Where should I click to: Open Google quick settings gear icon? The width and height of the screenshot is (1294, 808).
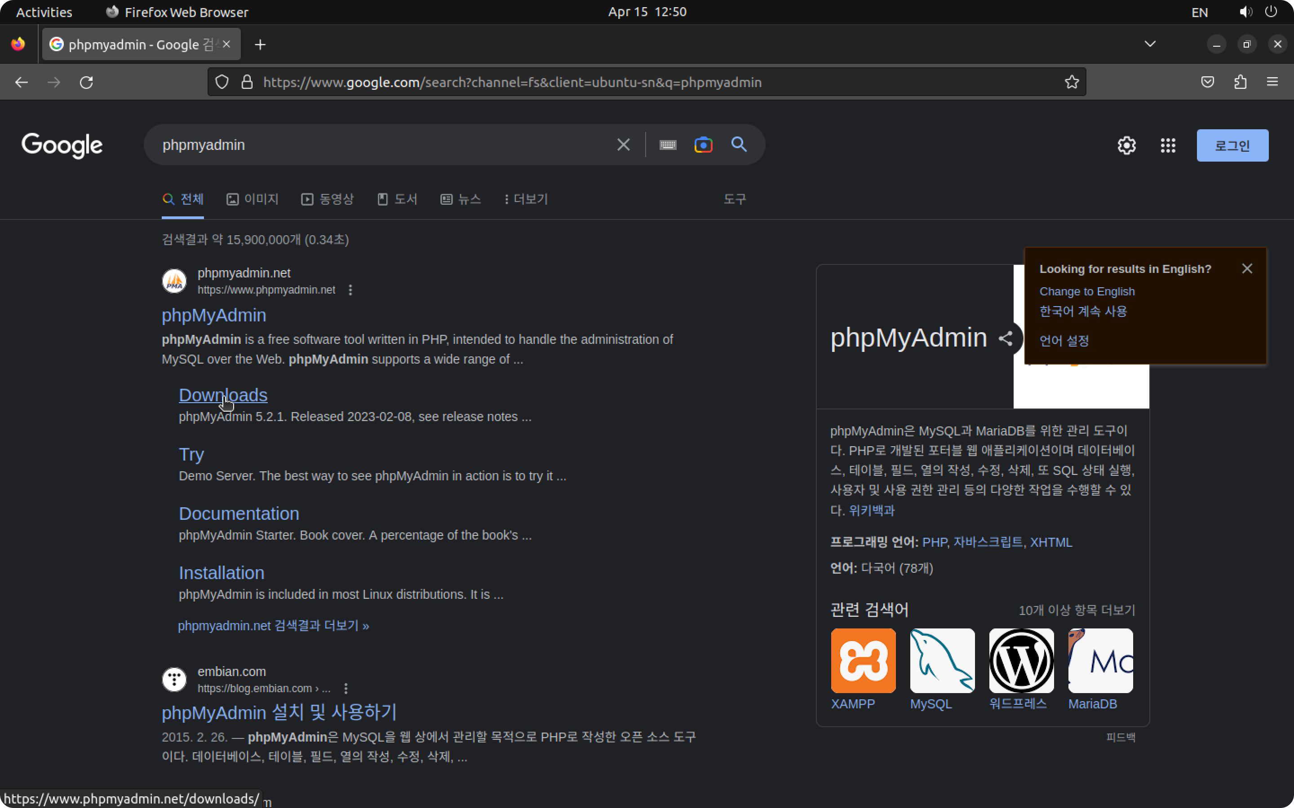pos(1127,145)
